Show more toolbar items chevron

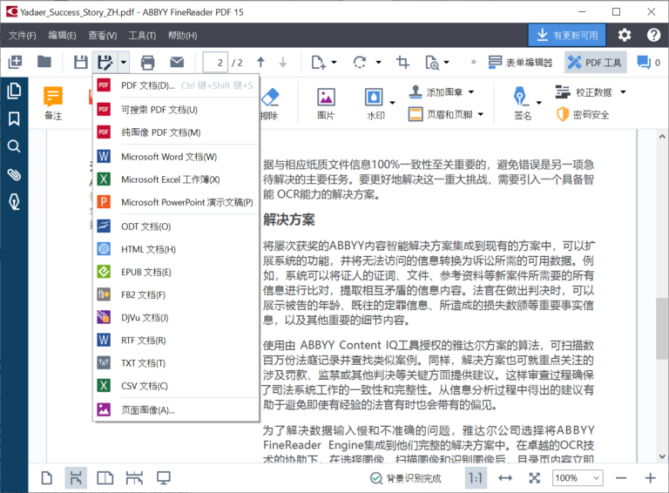click(x=473, y=62)
